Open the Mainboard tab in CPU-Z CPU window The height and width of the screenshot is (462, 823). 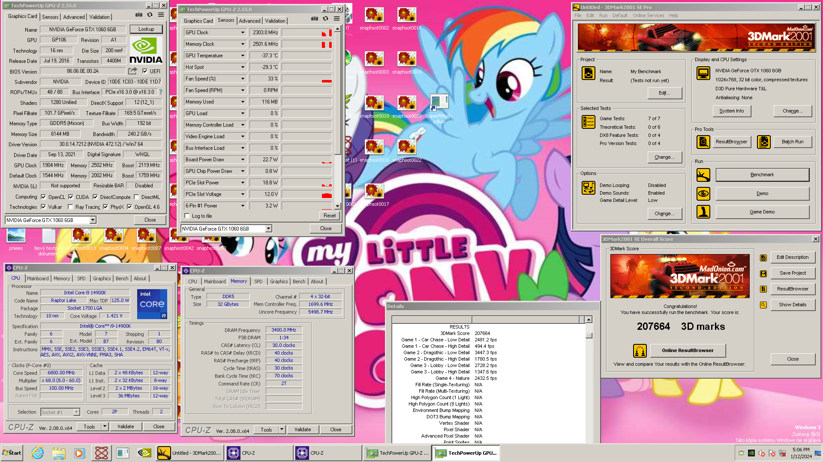pos(38,278)
